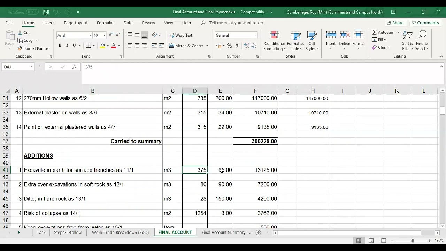The height and width of the screenshot is (251, 446).
Task: Toggle Bold formatting
Action: pyautogui.click(x=60, y=46)
